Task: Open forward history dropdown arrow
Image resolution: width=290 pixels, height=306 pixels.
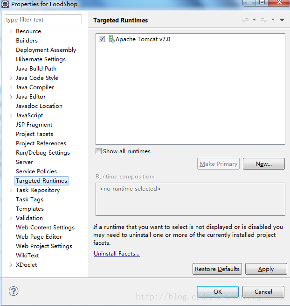Action: (x=273, y=20)
